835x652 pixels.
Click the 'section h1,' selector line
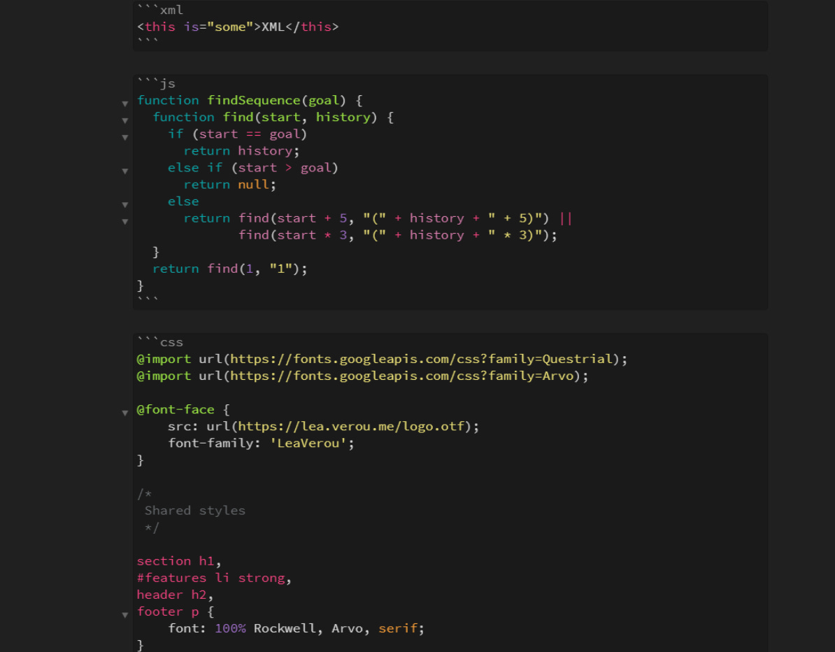[x=179, y=561]
